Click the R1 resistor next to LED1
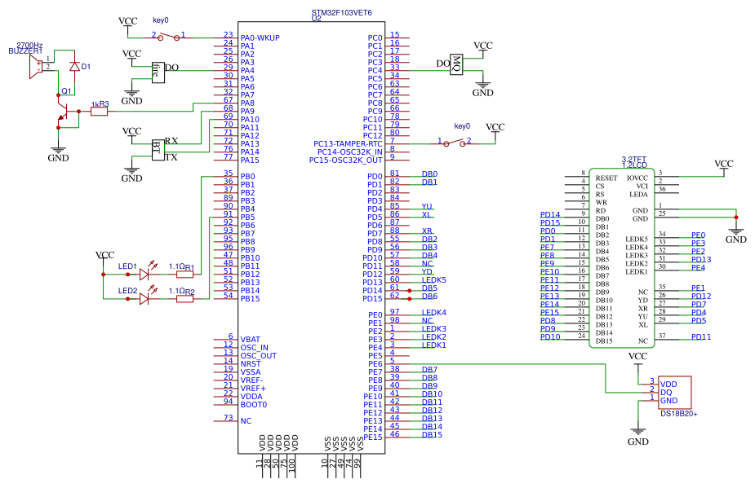This screenshot has height=488, width=755. click(x=185, y=275)
